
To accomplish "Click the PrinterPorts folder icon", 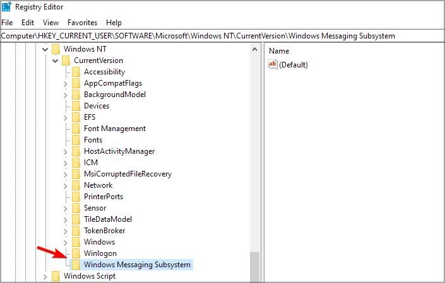I will point(76,197).
